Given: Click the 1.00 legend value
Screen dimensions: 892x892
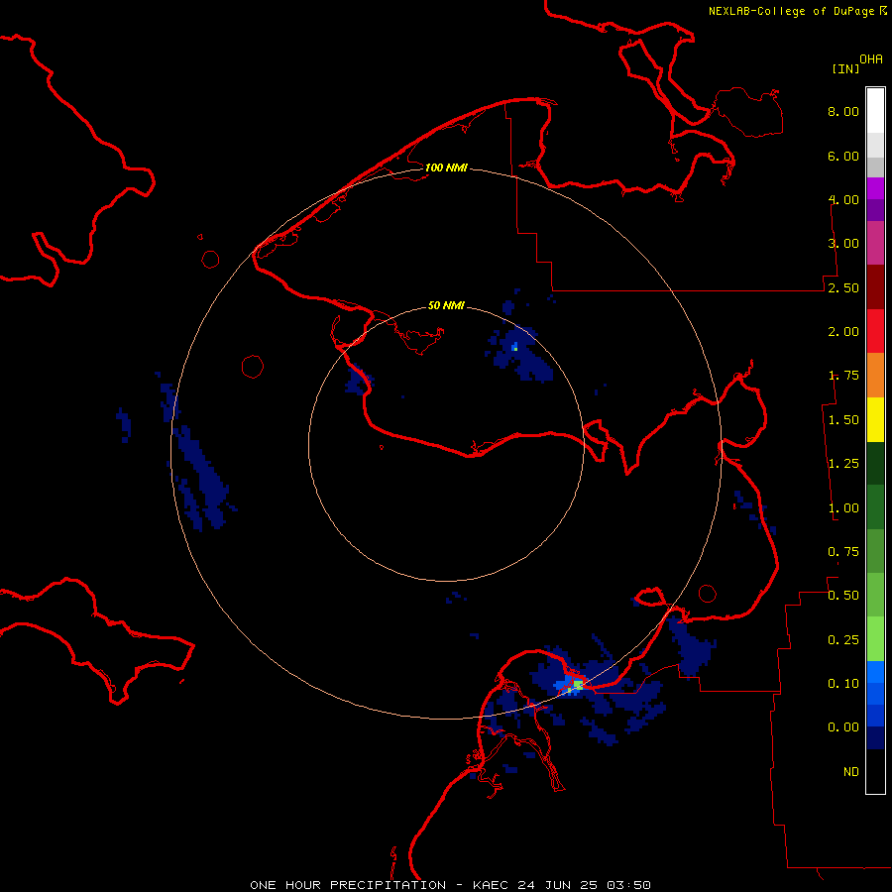Looking at the screenshot, I should 843,508.
